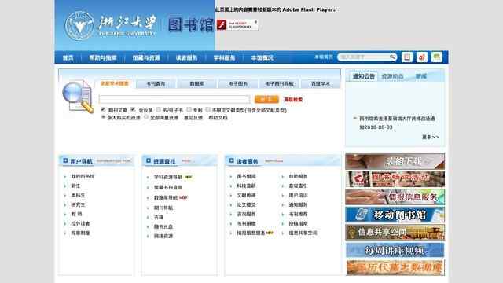Click the magnifier icon in the site search box
503x283 pixels.
tap(393, 57)
